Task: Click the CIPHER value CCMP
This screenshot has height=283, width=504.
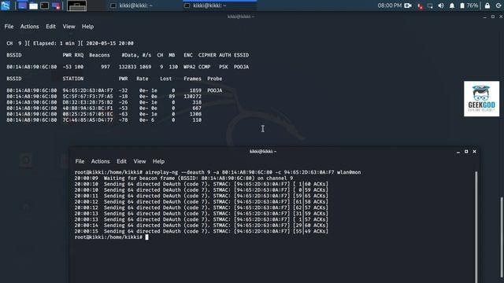Action: [x=204, y=67]
